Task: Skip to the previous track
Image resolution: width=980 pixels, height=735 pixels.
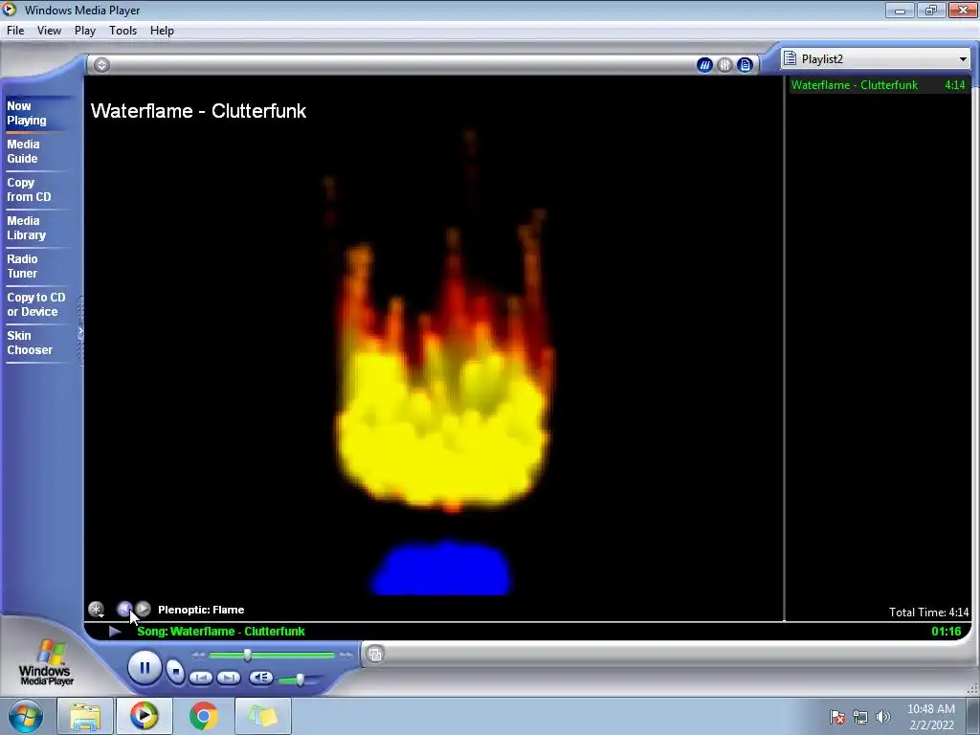Action: click(201, 678)
